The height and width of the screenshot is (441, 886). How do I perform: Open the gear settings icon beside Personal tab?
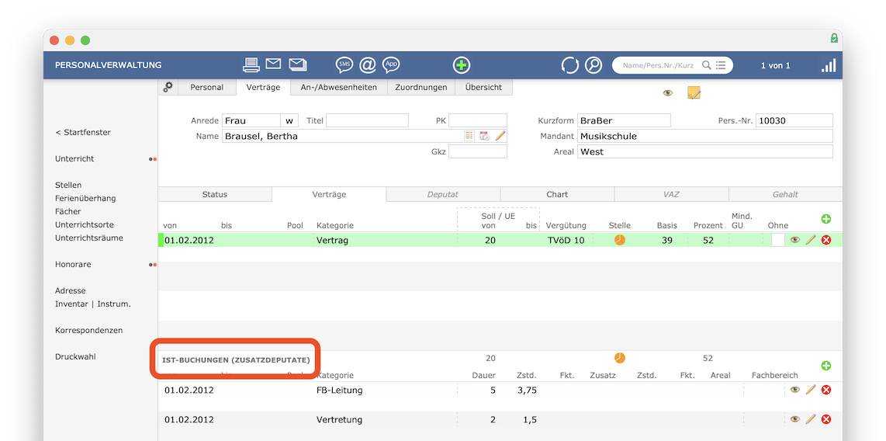pyautogui.click(x=168, y=87)
